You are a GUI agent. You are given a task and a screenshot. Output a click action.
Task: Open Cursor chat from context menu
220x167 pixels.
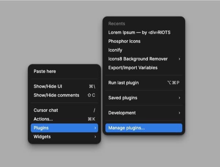coord(64,110)
